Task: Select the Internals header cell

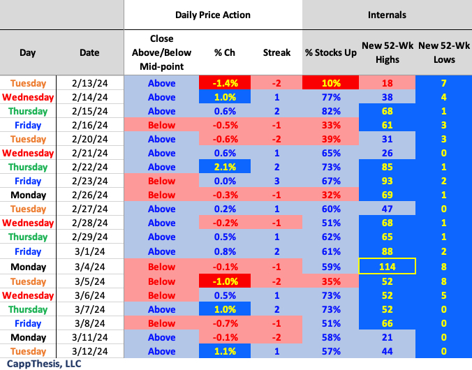Action: (x=387, y=15)
